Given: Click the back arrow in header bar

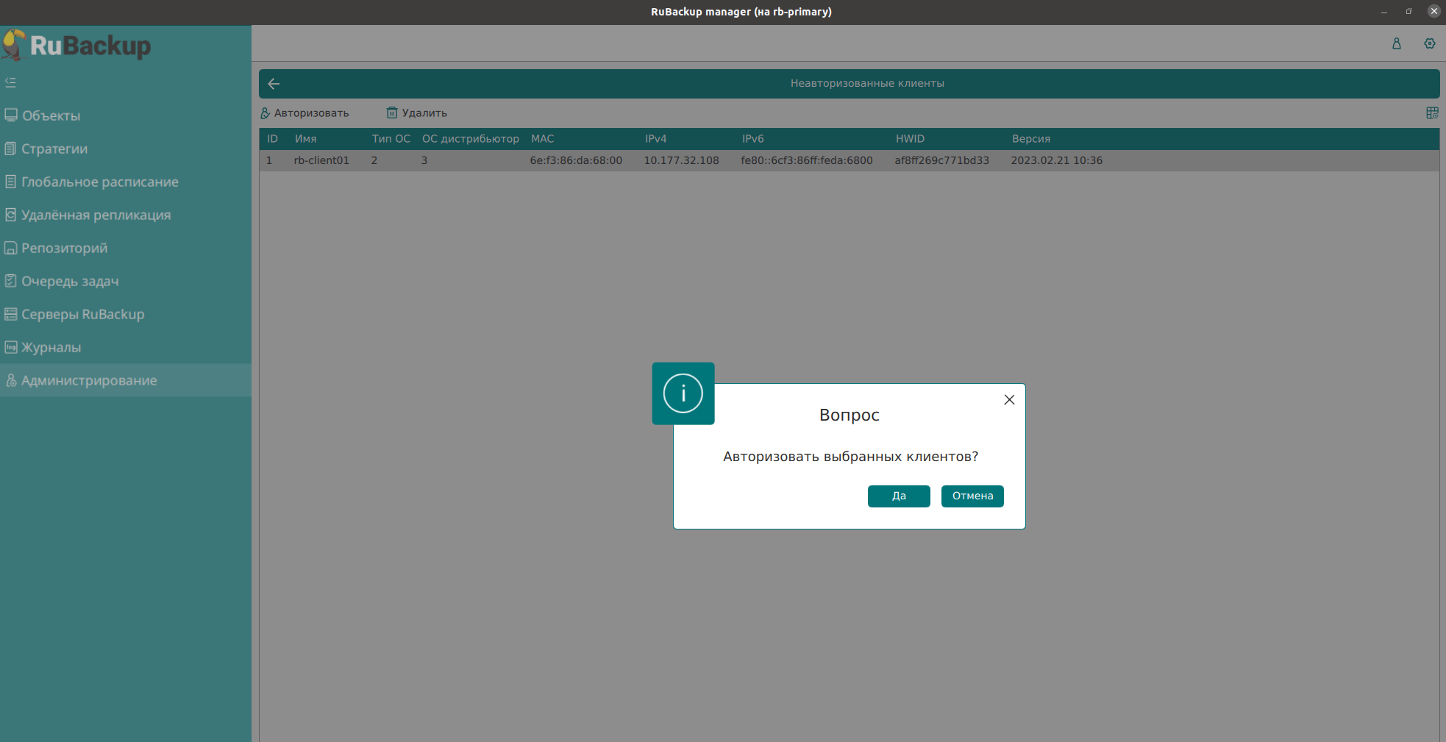Looking at the screenshot, I should point(274,84).
